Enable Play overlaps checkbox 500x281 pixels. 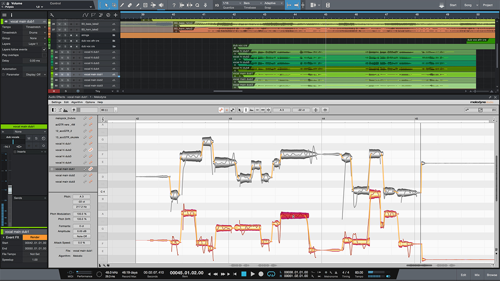[45, 55]
